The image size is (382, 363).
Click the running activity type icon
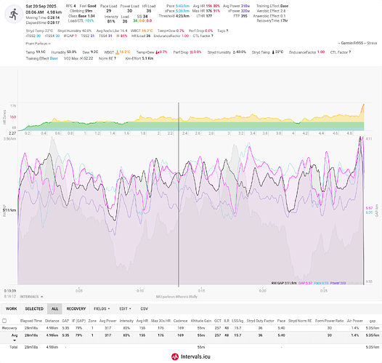(x=14, y=14)
